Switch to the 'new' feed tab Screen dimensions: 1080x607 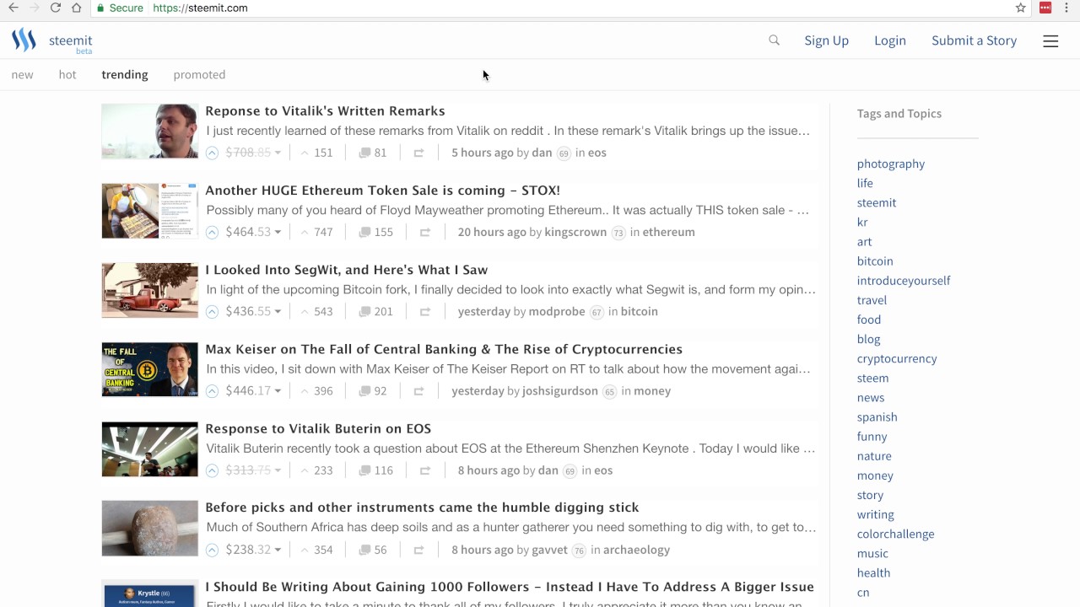(x=23, y=74)
